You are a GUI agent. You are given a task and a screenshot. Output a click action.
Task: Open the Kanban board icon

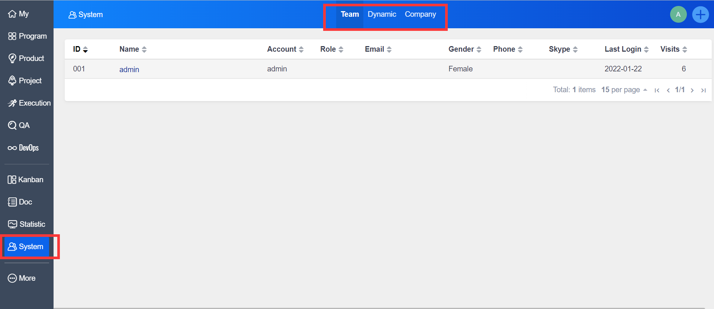point(12,180)
